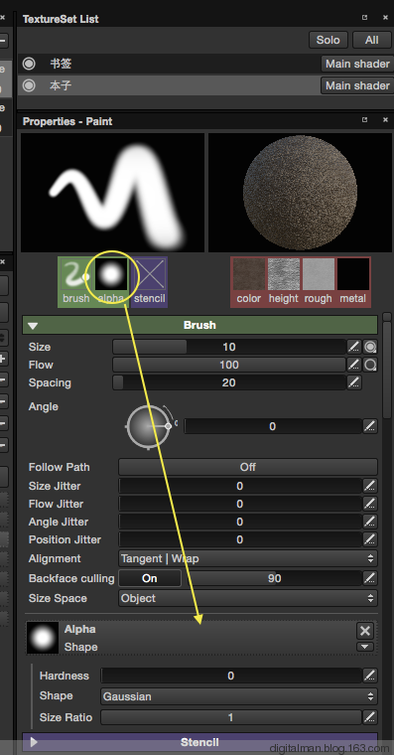Click the brush stroke preset icon
Screen dimensions: 394x755
pos(76,274)
